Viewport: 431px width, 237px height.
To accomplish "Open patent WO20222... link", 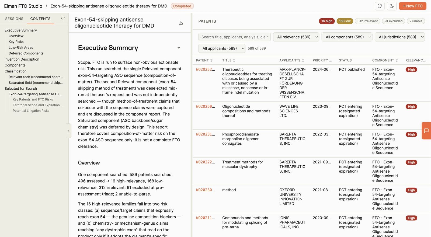I will point(206,162).
